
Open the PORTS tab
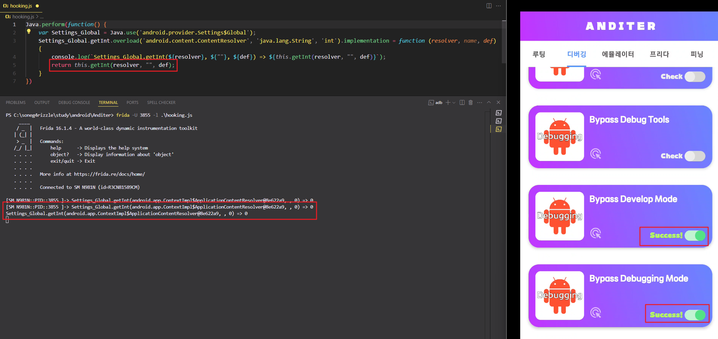click(133, 103)
